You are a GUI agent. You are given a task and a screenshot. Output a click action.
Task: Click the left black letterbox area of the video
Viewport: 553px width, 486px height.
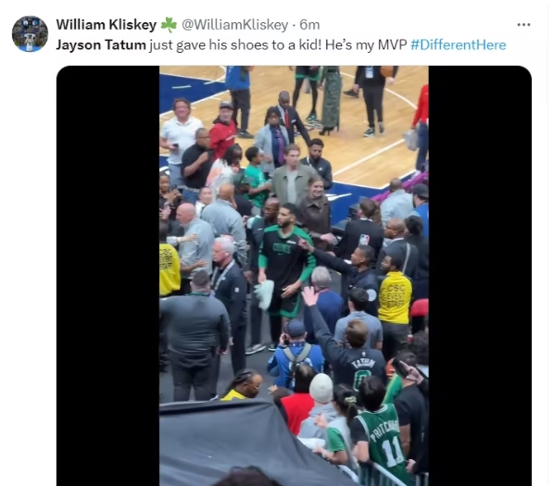click(108, 276)
